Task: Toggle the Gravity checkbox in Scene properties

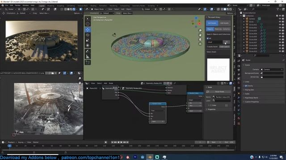Action: pyautogui.click(x=246, y=86)
